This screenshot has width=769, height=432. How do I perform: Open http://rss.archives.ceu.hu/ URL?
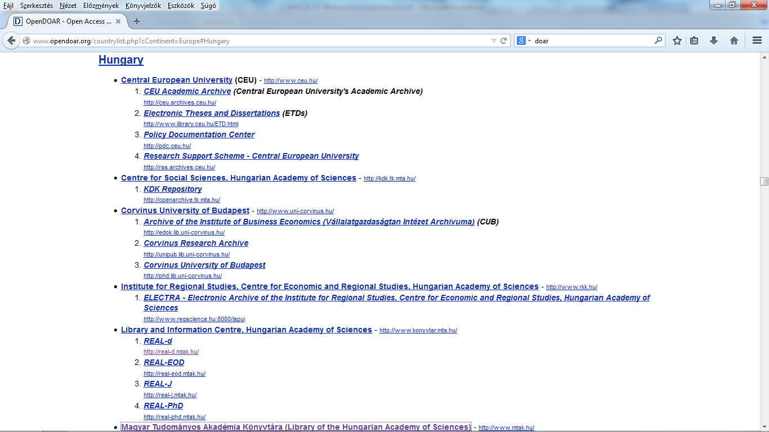click(179, 167)
